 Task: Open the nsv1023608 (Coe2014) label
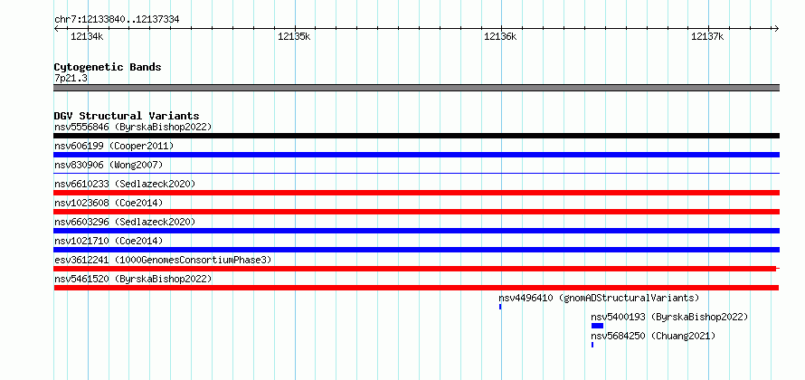(109, 203)
